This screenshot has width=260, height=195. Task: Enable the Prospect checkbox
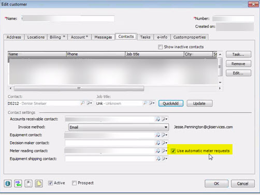pos(74,183)
